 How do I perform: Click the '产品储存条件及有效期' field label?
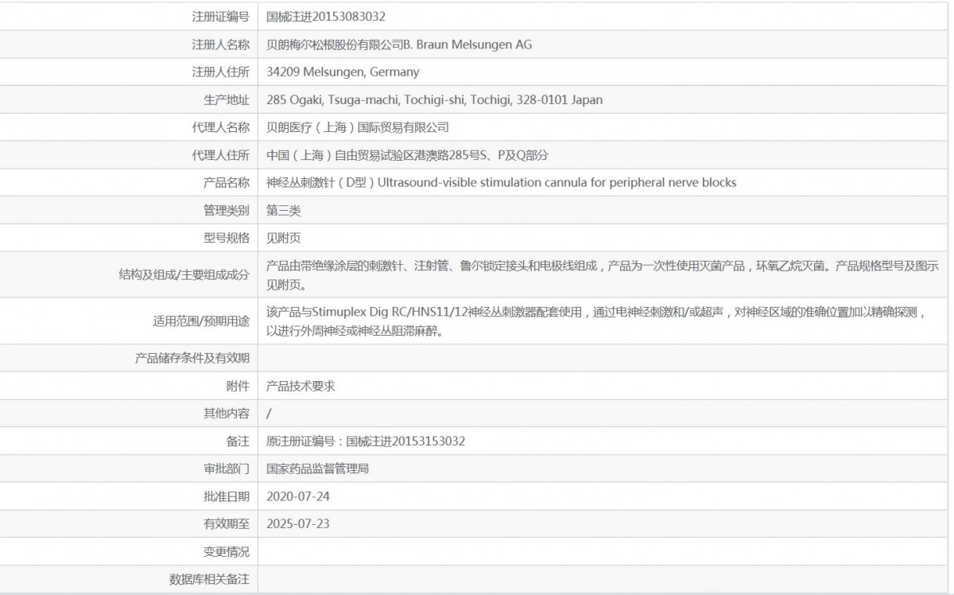click(192, 358)
